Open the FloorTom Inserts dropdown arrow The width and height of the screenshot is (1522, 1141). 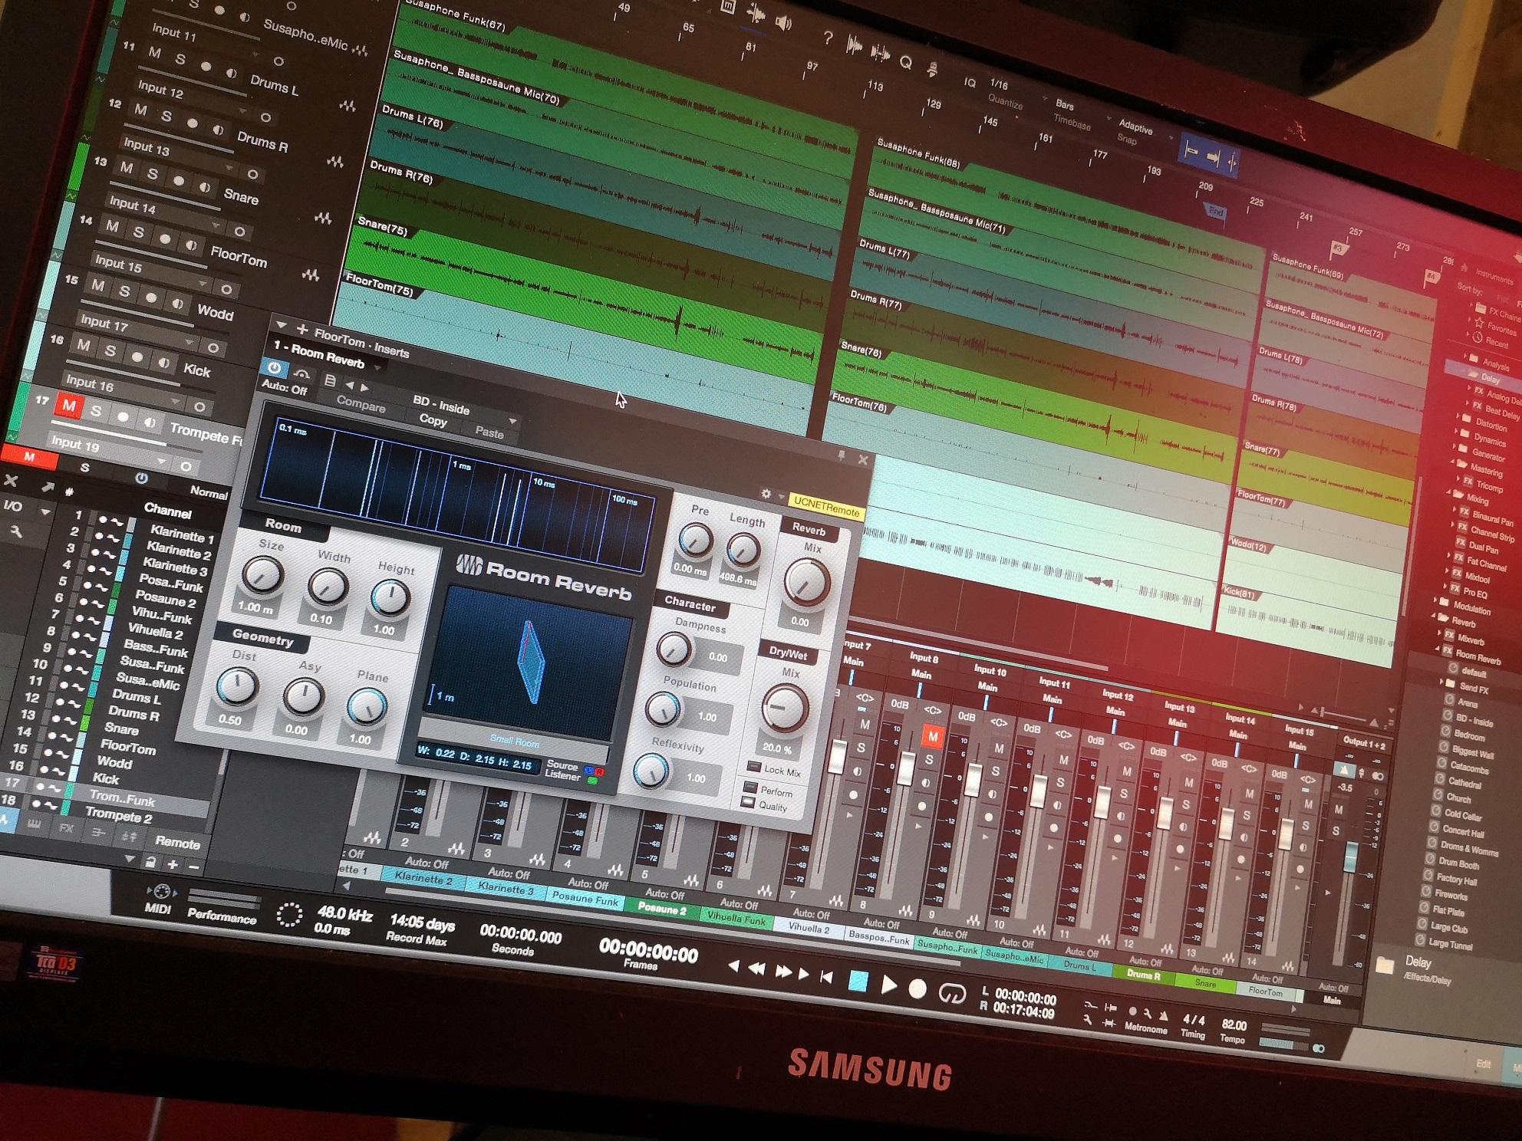pyautogui.click(x=280, y=325)
